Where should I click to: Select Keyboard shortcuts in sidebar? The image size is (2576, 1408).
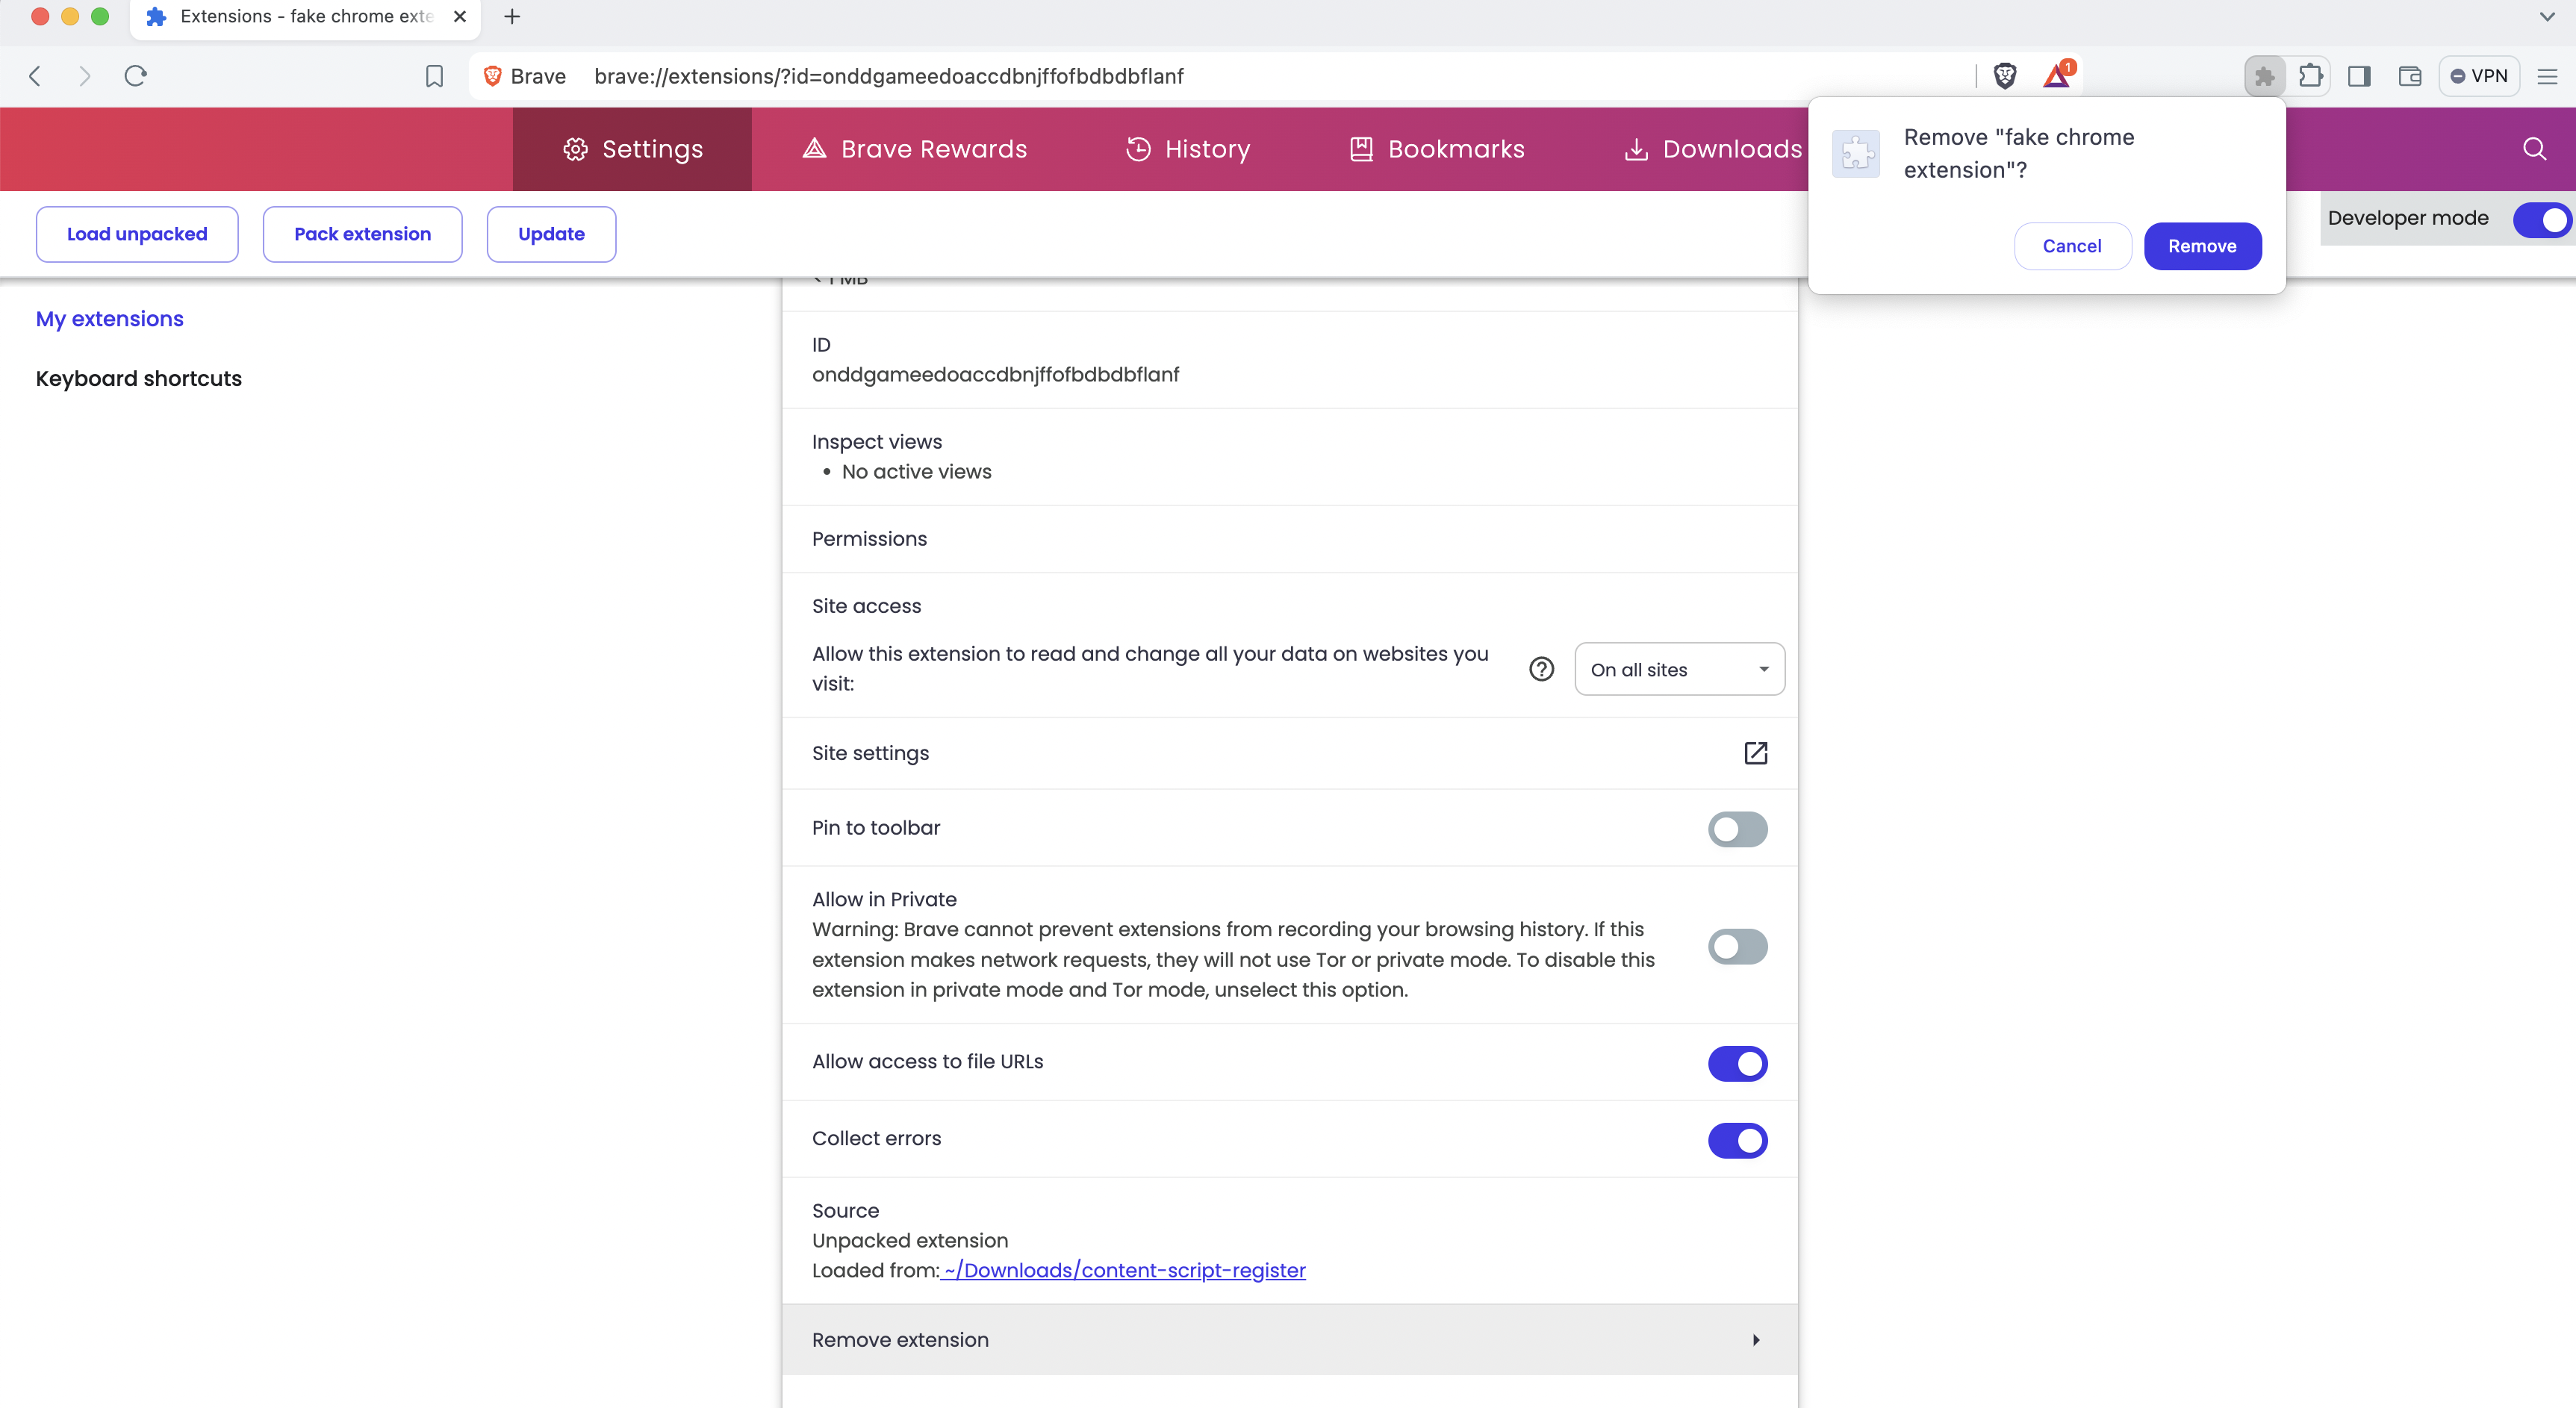pos(139,379)
